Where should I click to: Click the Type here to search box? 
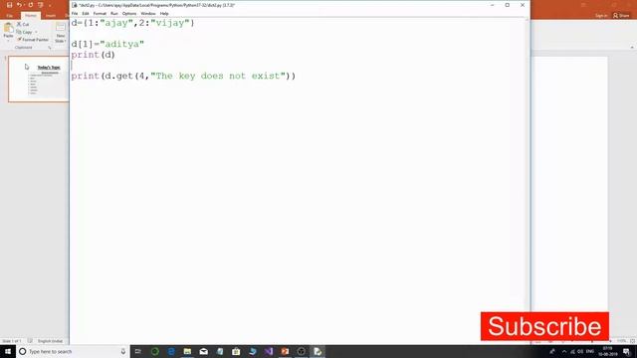click(x=73, y=351)
